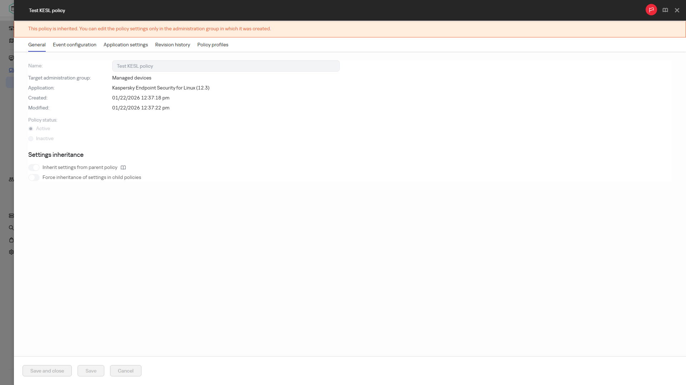Image resolution: width=686 pixels, height=385 pixels.
Task: Click the Save and close button
Action: click(47, 371)
